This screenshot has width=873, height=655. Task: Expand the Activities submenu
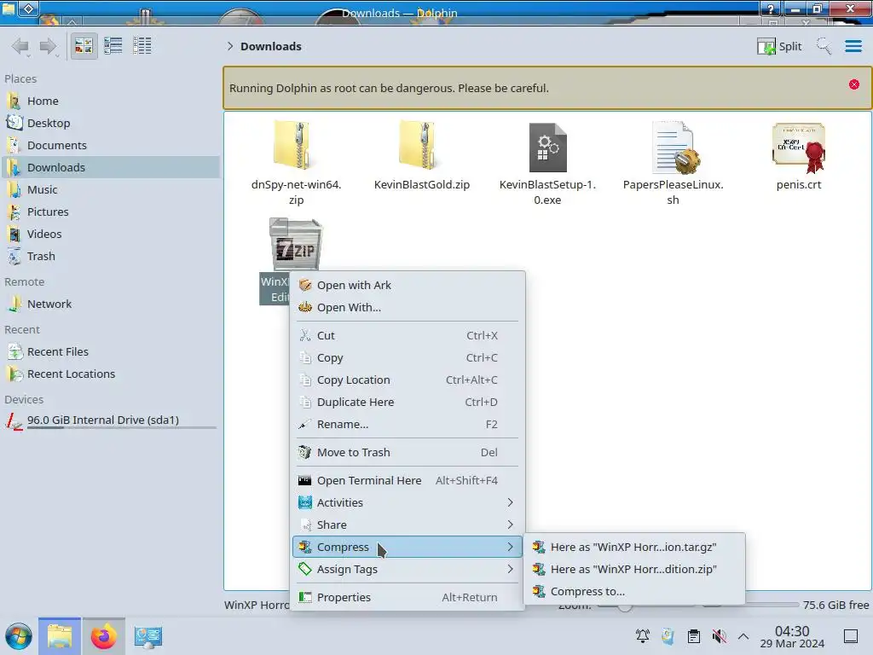pyautogui.click(x=407, y=503)
